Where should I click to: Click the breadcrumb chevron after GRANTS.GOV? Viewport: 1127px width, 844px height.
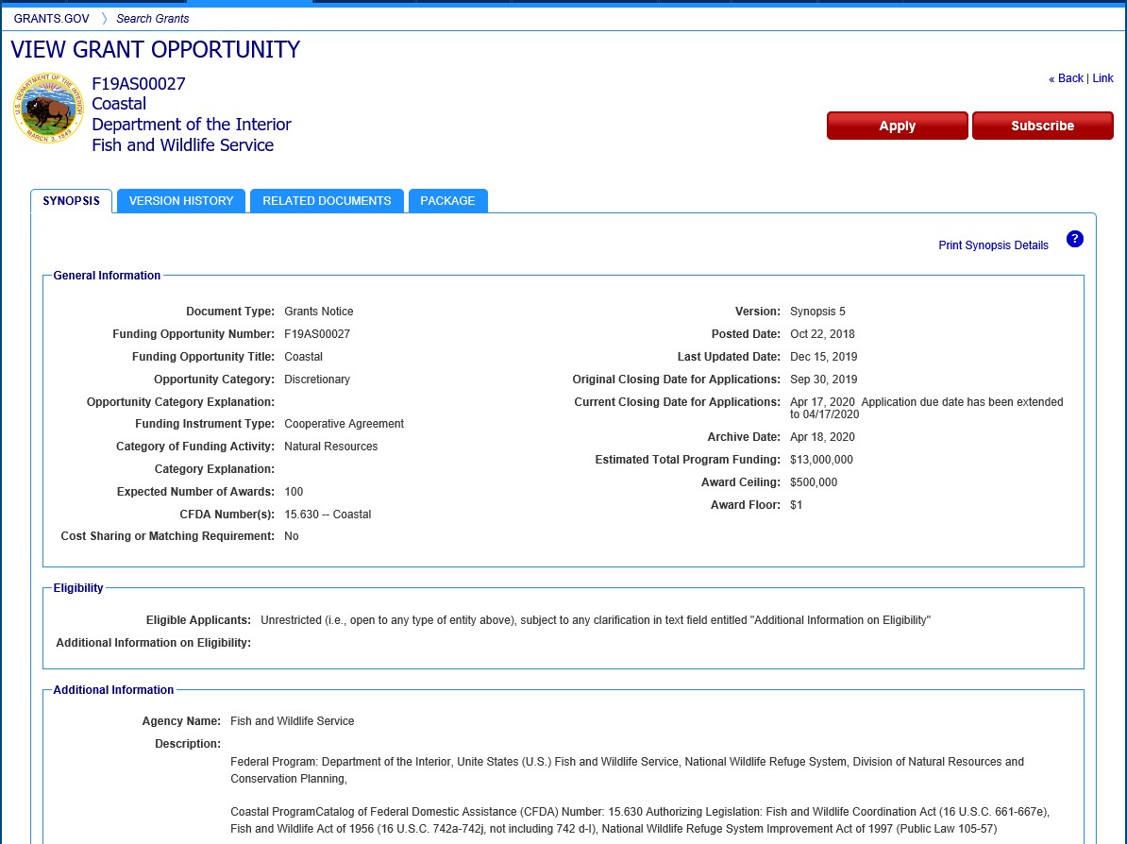pos(104,19)
